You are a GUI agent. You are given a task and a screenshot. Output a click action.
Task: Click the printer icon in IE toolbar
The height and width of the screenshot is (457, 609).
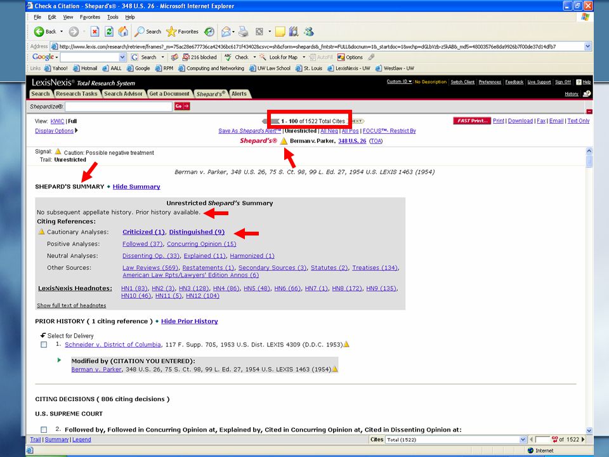point(244,32)
